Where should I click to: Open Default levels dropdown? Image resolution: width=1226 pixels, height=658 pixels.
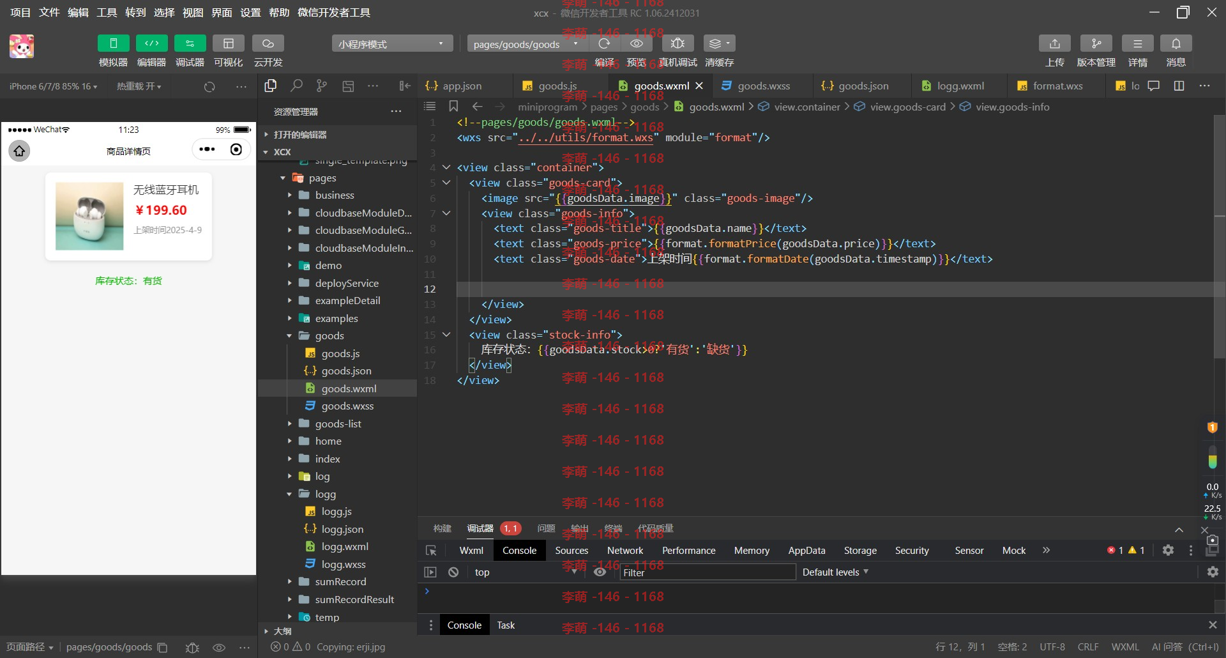tap(835, 572)
